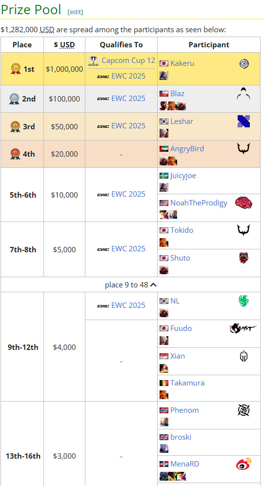Click the Gaimin Gladiators logo beside Xian
The height and width of the screenshot is (486, 264).
tap(244, 356)
